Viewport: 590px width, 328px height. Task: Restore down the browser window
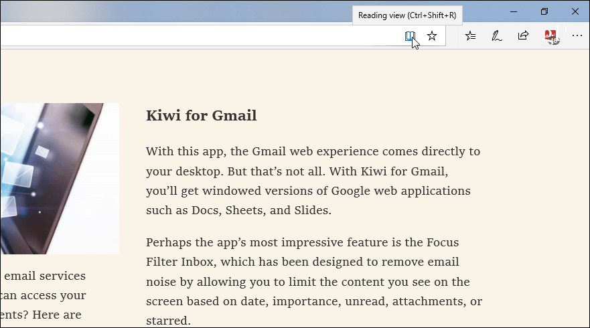click(544, 11)
